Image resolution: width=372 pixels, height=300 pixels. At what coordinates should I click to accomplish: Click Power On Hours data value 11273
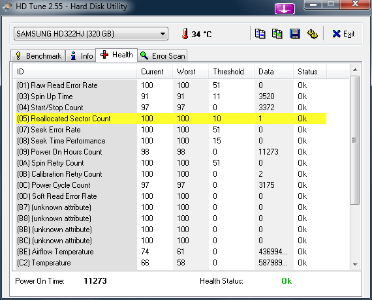click(268, 152)
